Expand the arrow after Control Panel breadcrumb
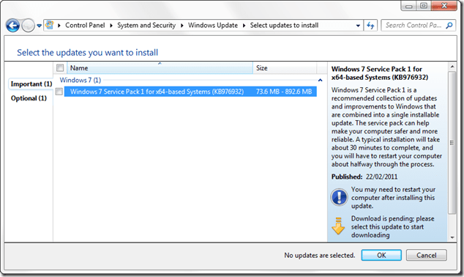464x277 pixels. coord(111,26)
